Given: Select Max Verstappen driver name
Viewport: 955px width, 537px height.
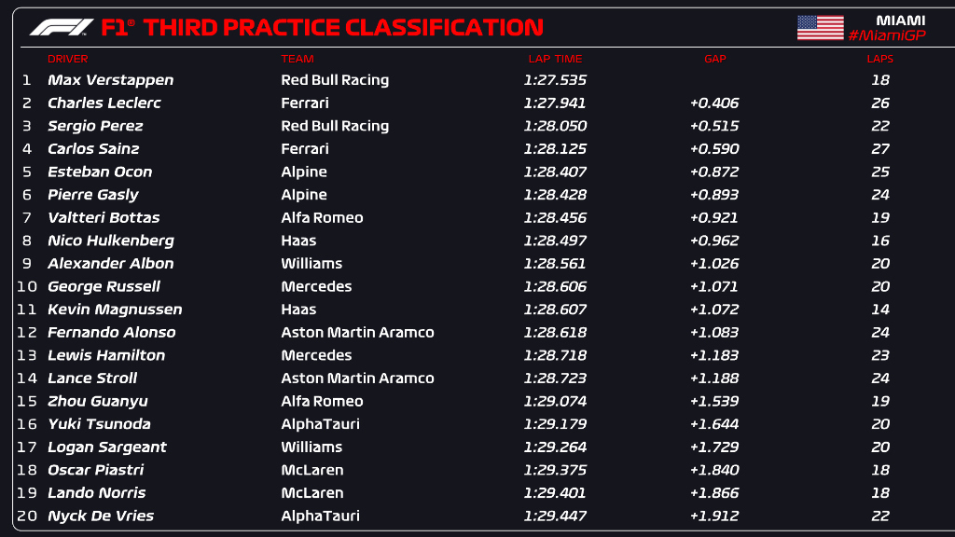Looking at the screenshot, I should point(110,80).
